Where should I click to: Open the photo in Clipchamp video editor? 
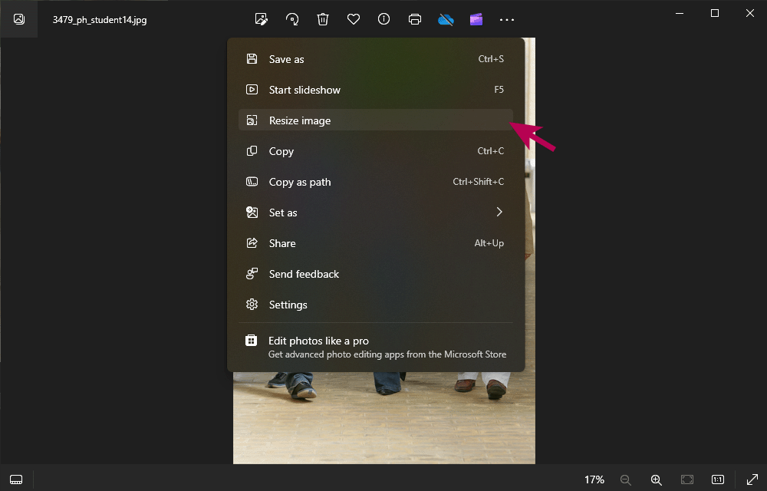[x=476, y=19]
